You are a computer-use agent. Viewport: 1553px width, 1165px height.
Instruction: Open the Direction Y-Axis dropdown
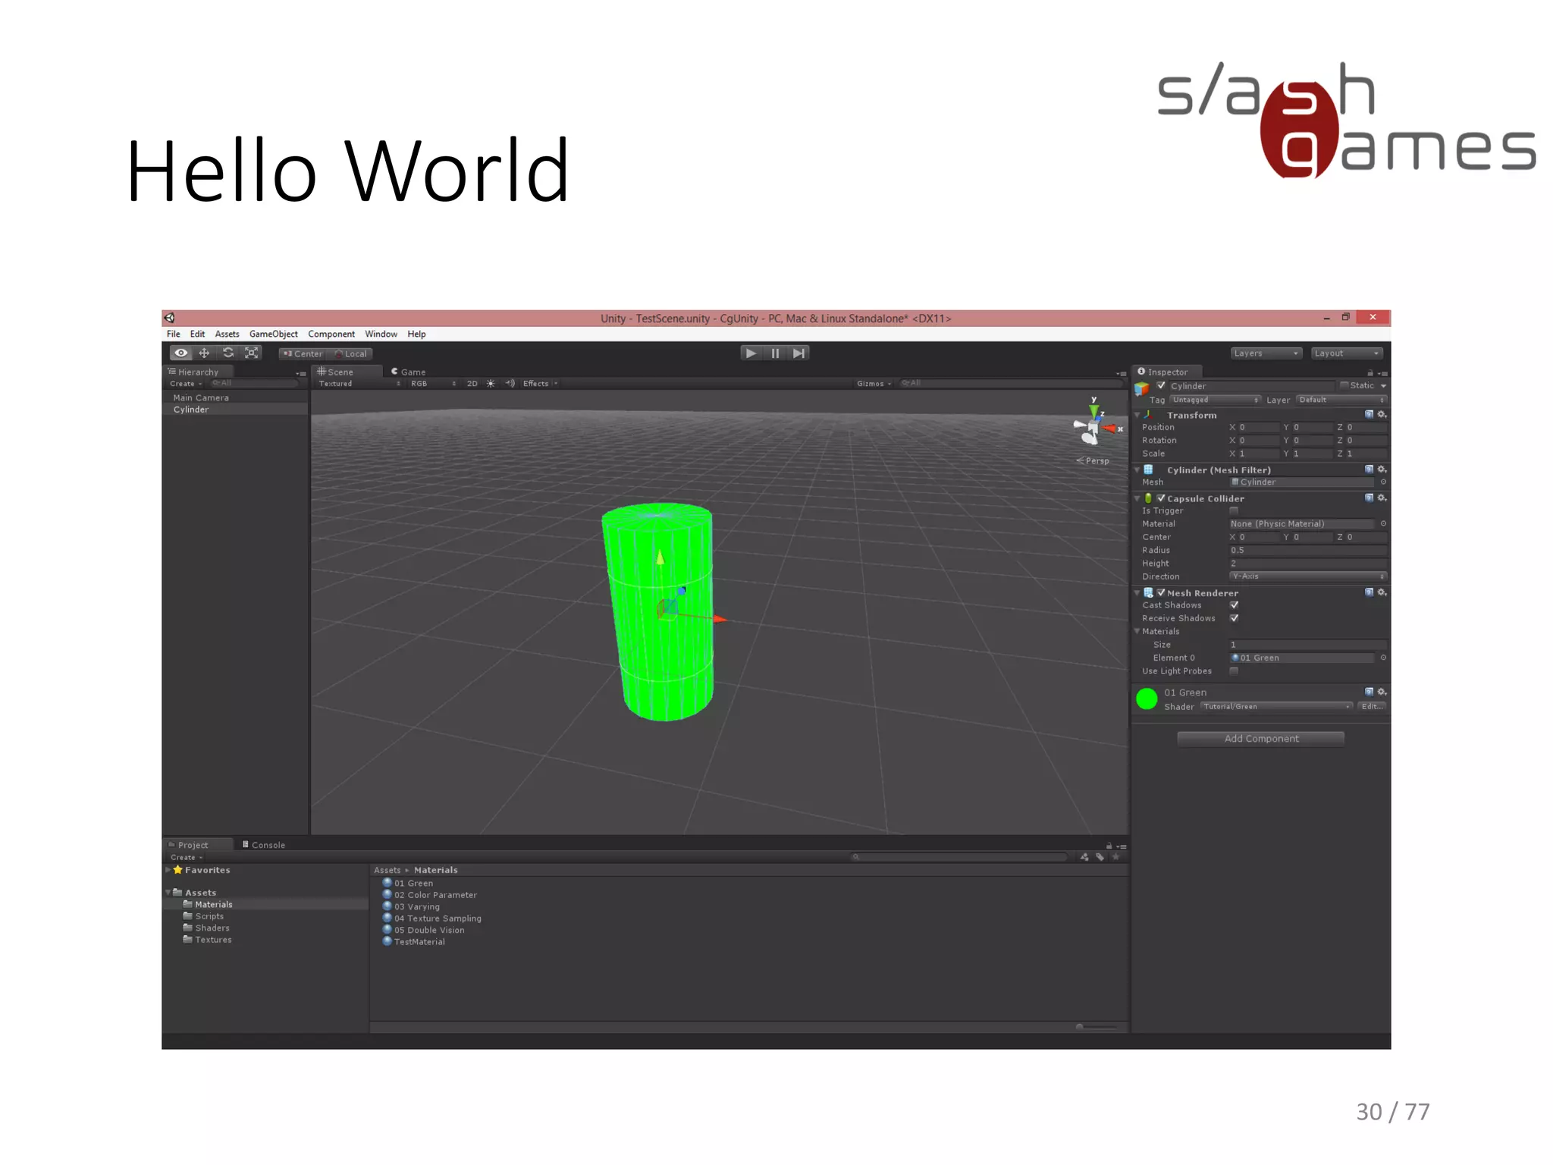click(x=1307, y=576)
